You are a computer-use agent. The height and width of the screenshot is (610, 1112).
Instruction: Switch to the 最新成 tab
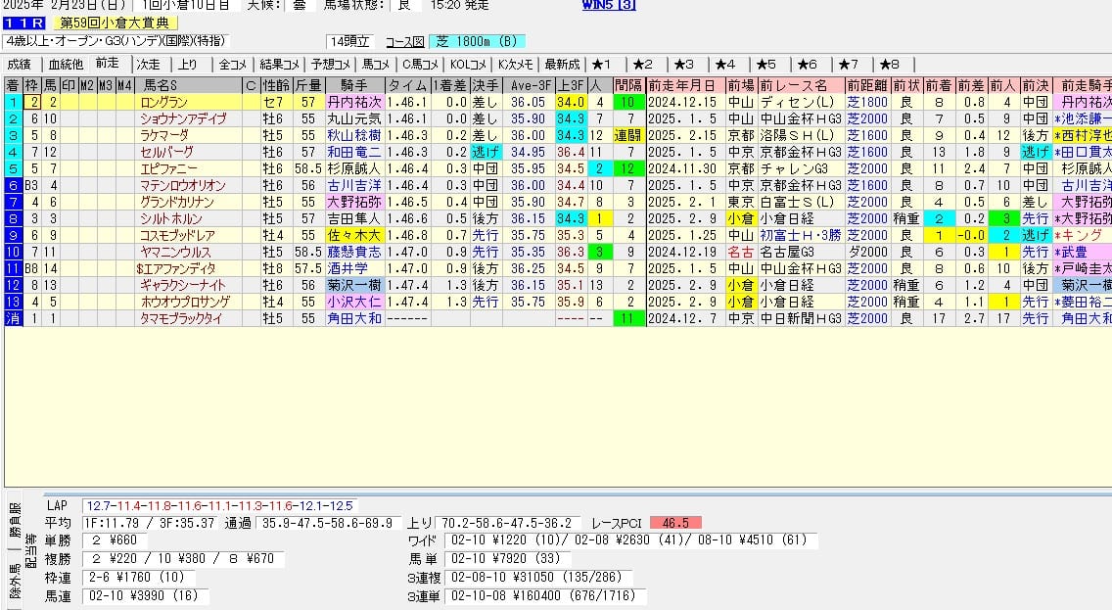point(563,65)
